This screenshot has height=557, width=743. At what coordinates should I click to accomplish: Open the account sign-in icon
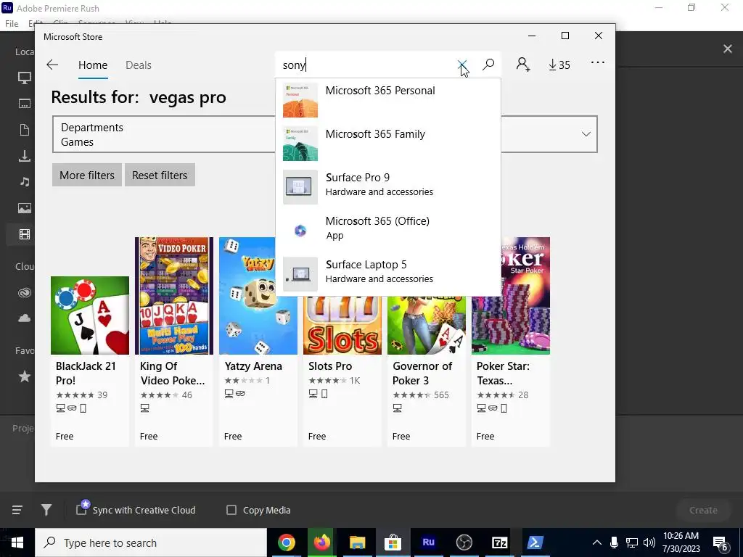point(522,65)
